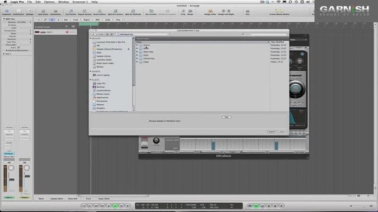
Task: Click the Crop toolbar icon
Action: click(x=183, y=11)
